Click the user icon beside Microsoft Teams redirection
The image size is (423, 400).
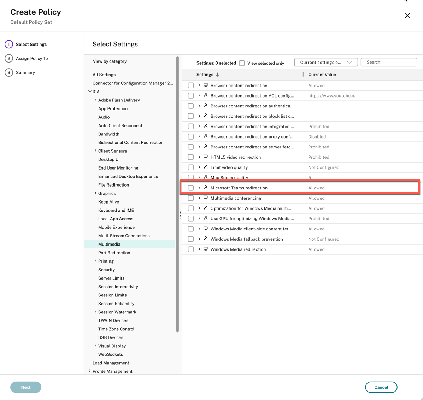point(206,188)
